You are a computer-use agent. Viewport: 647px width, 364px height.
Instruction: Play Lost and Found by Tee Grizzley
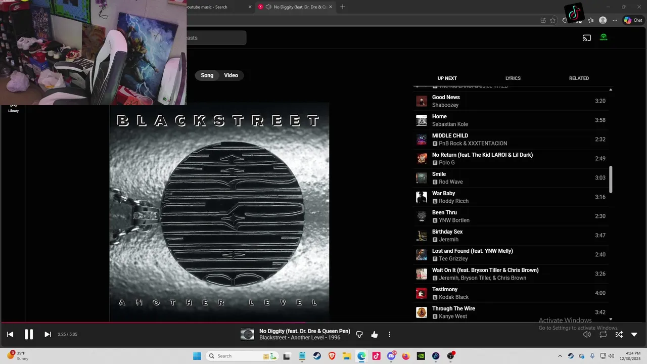coord(511,255)
